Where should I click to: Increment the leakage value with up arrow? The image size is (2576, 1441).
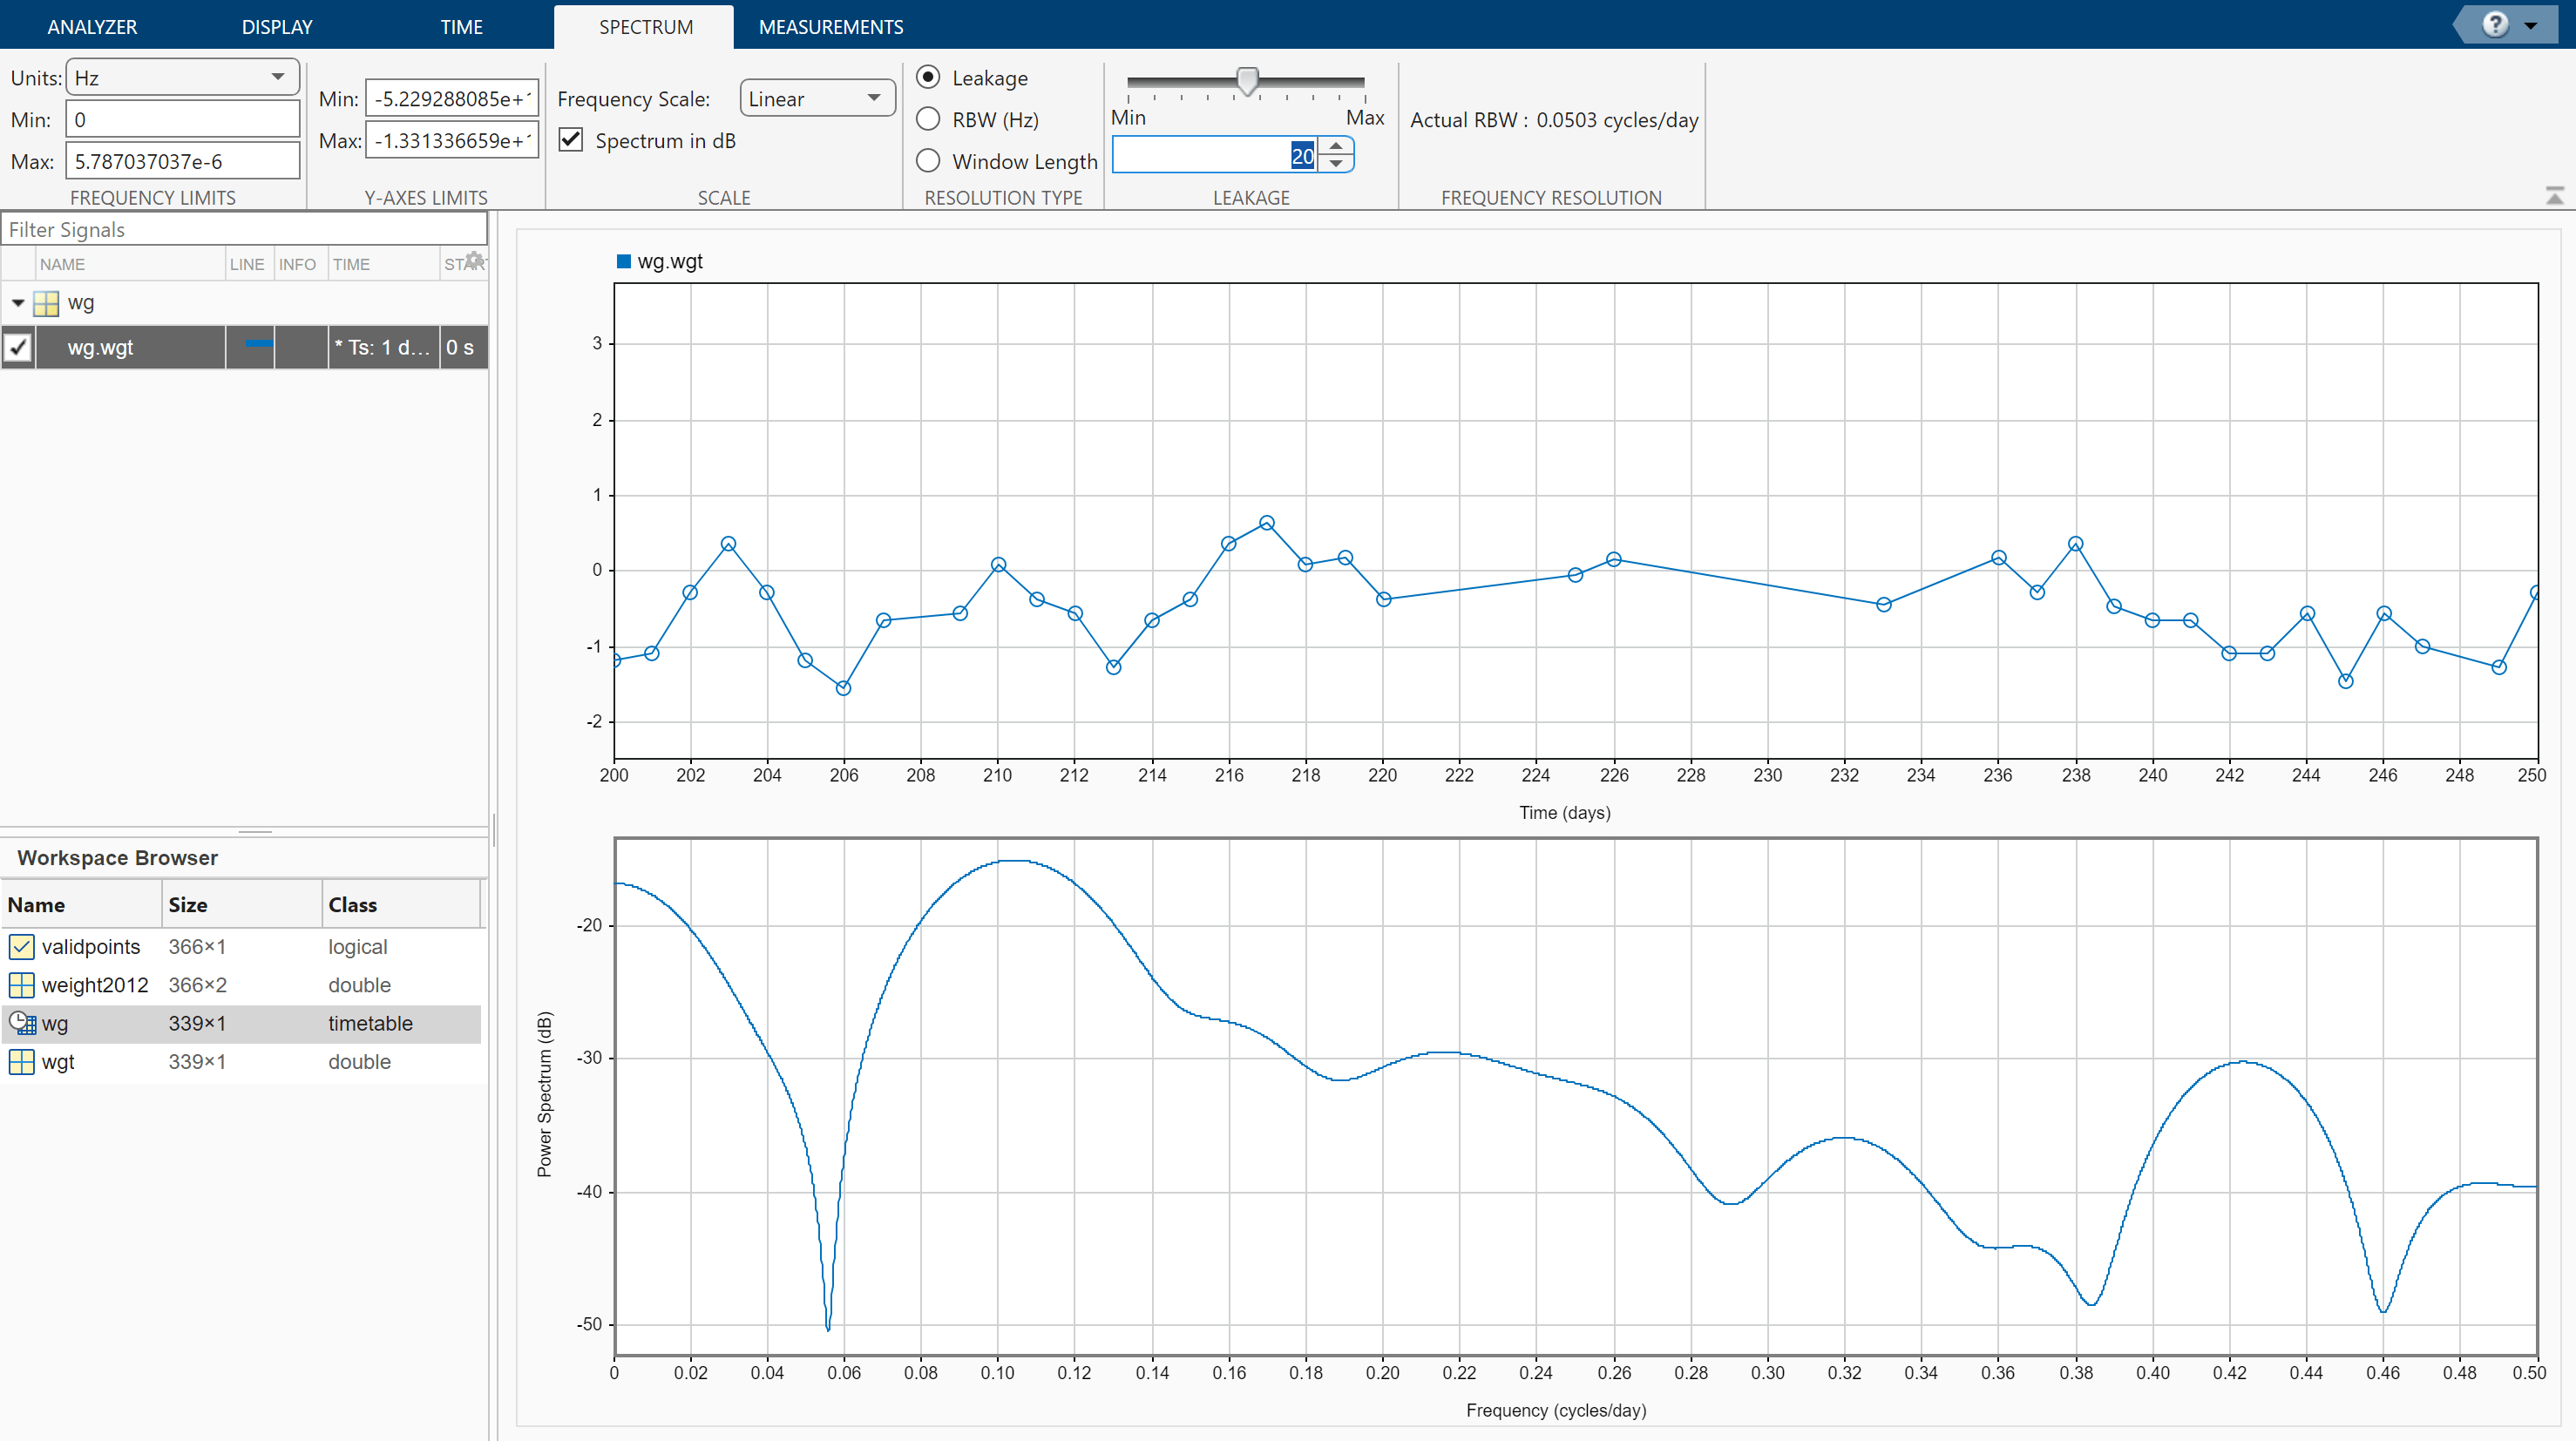pyautogui.click(x=1336, y=147)
